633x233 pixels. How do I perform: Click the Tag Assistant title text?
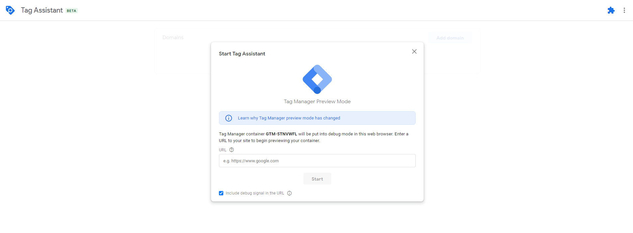pyautogui.click(x=42, y=10)
